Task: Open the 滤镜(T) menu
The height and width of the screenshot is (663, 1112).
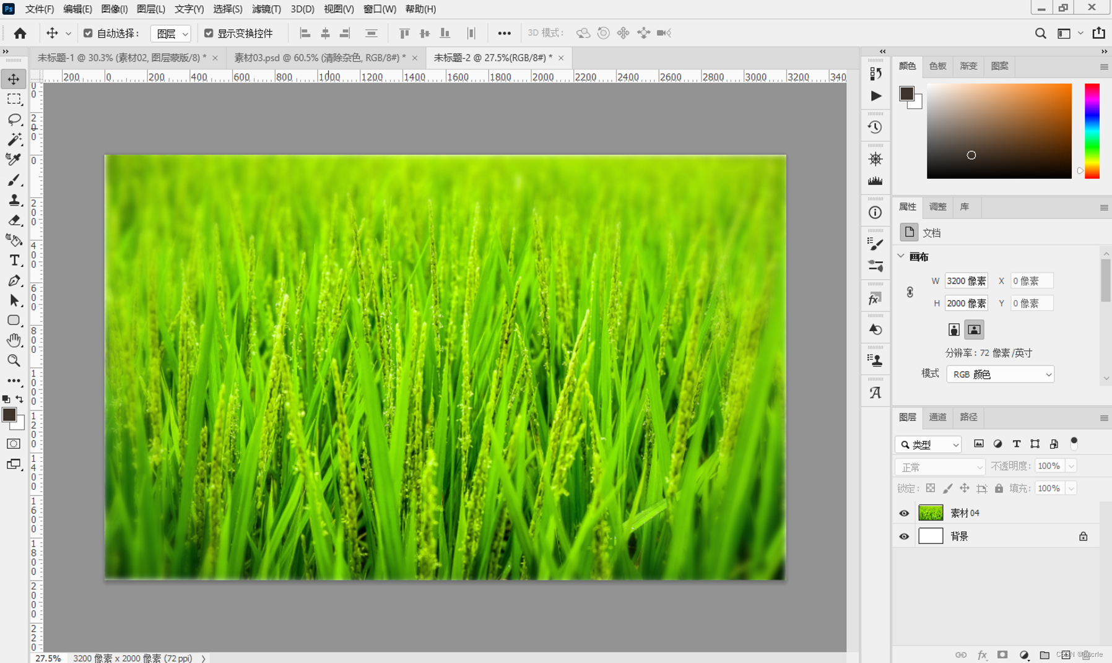Action: tap(266, 9)
